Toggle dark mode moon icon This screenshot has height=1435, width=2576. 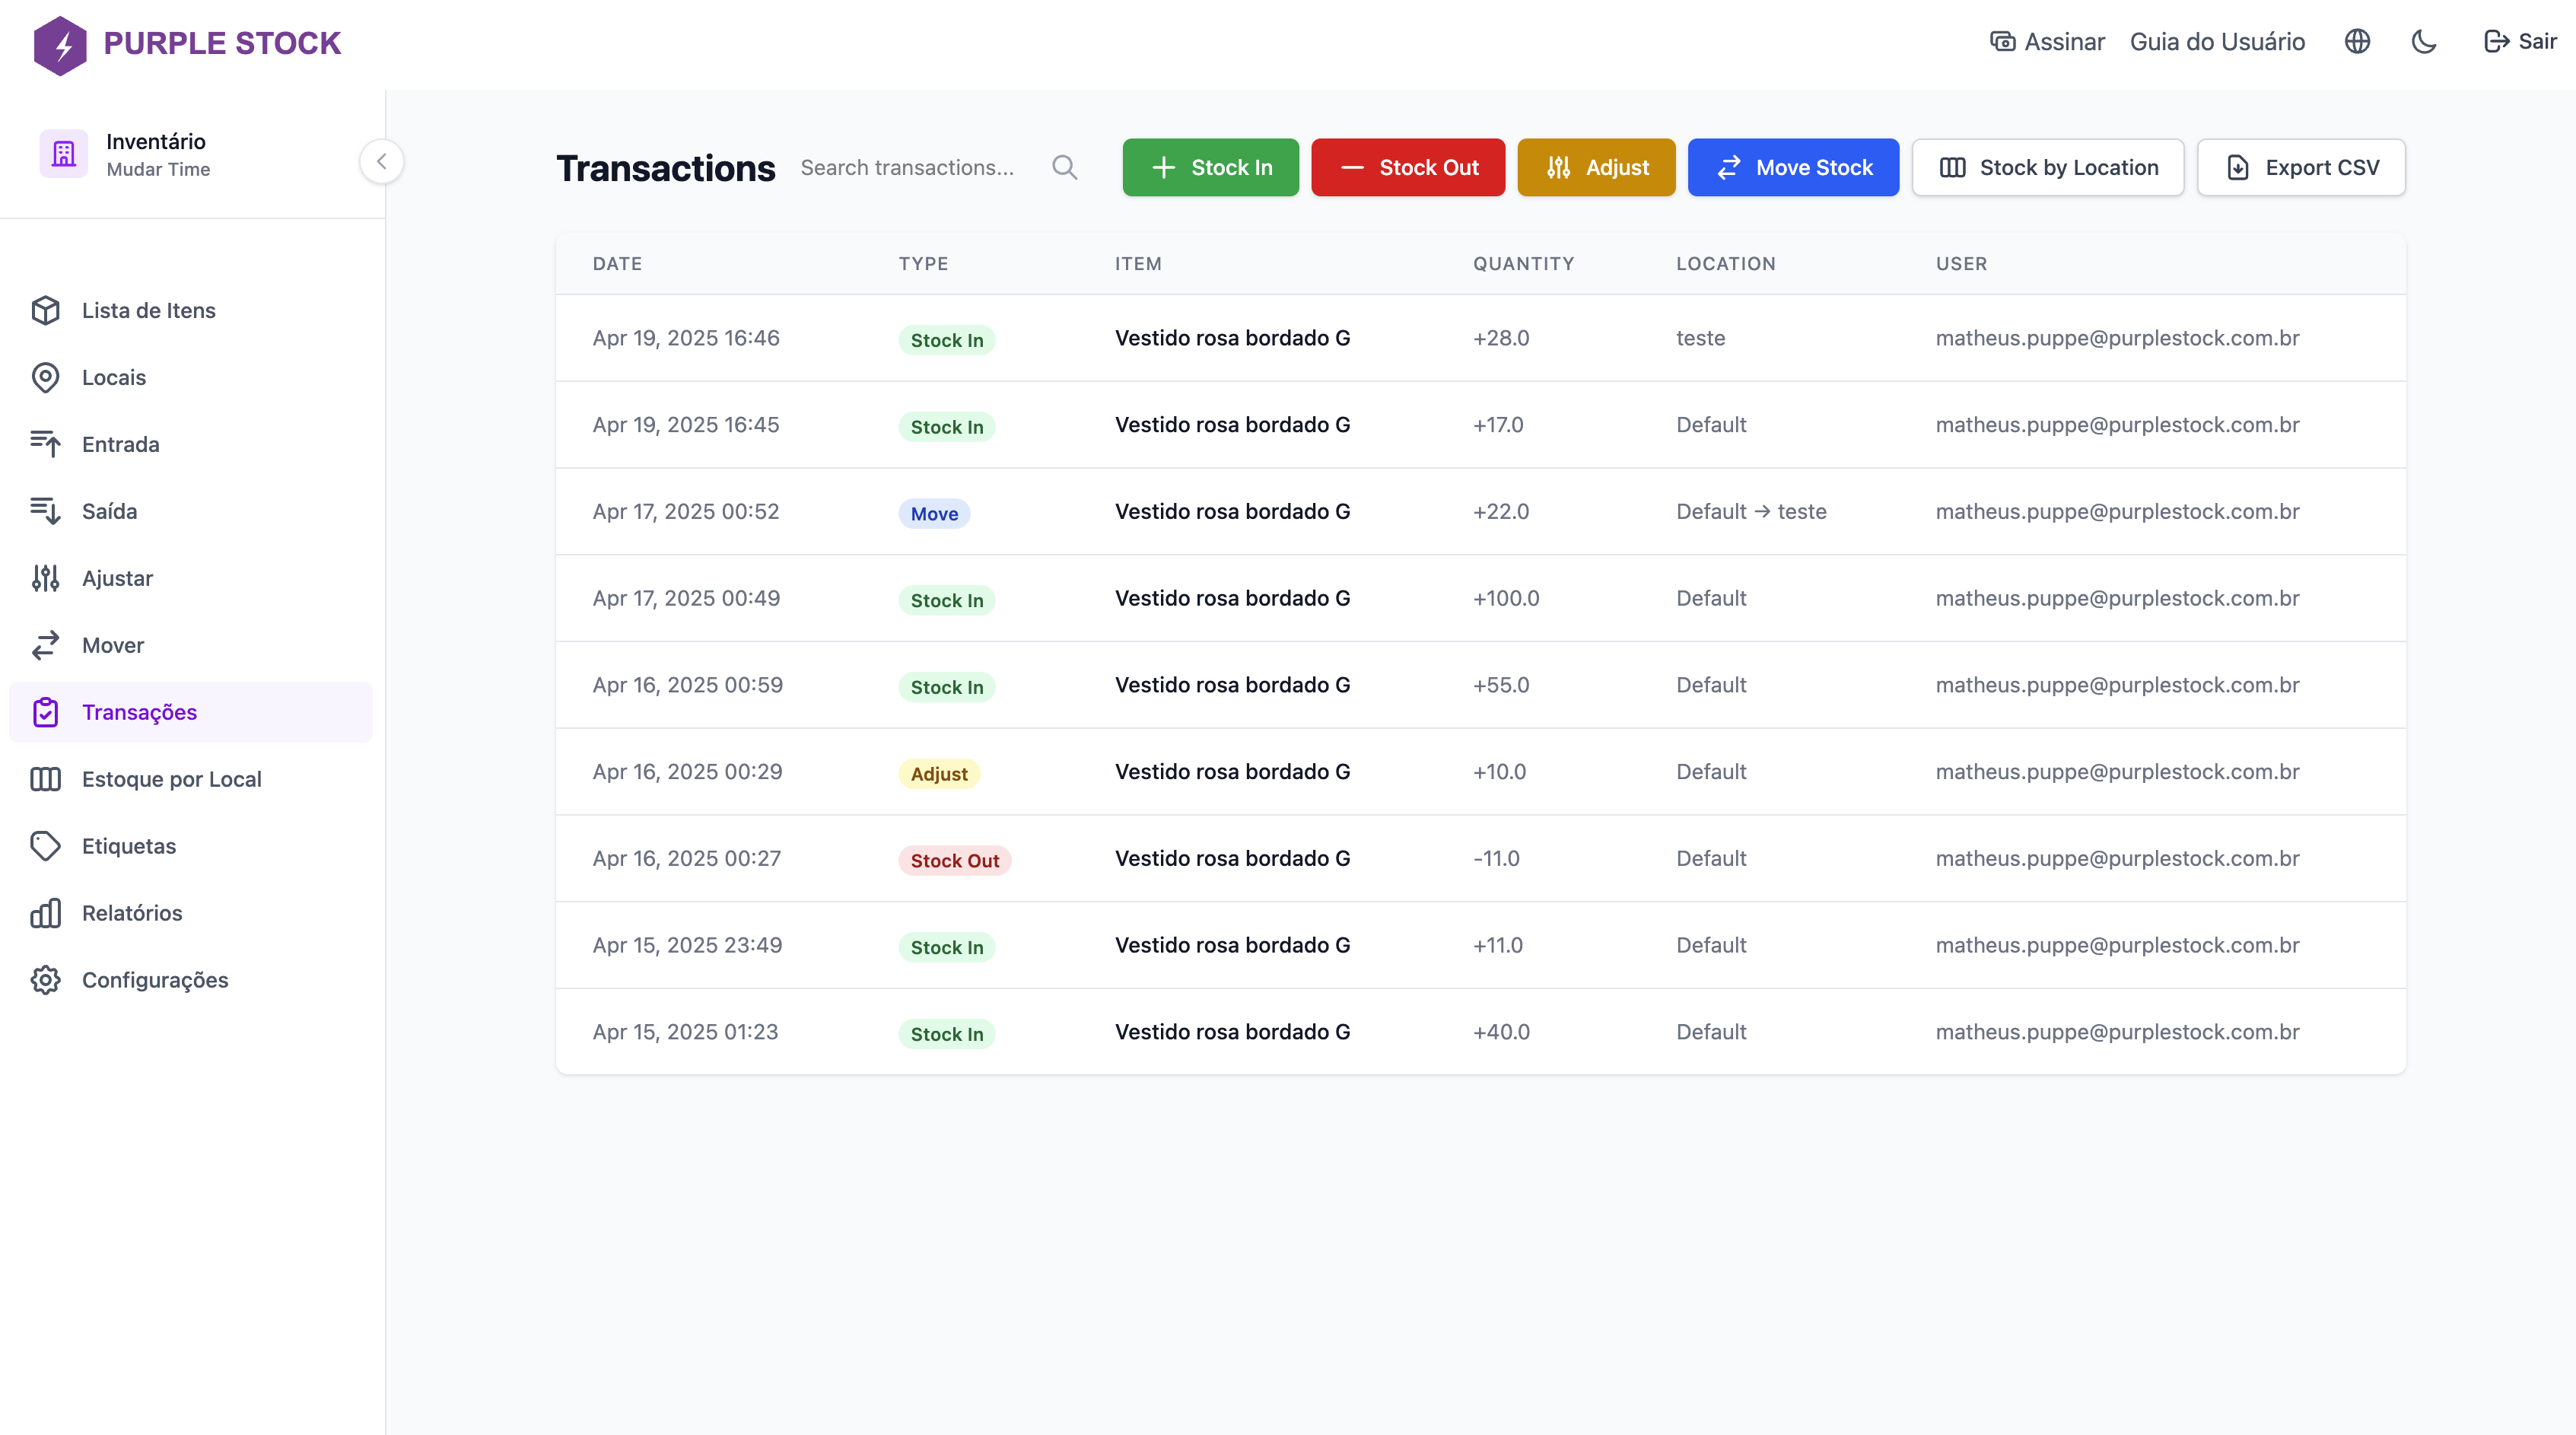[x=2424, y=42]
